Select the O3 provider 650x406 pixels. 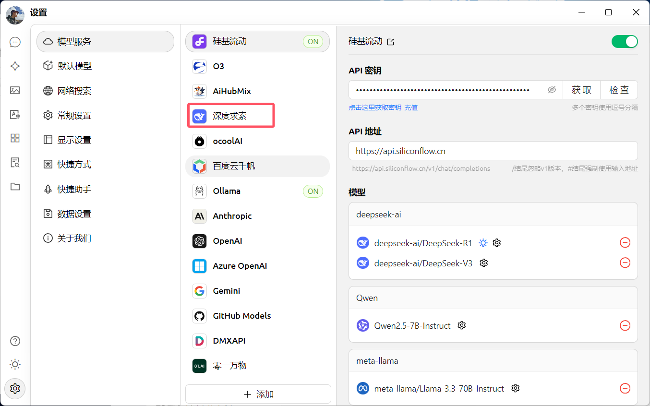(x=257, y=66)
